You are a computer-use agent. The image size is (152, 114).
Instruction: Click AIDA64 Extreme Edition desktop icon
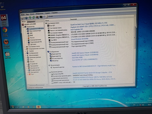pyautogui.click(x=4, y=21)
